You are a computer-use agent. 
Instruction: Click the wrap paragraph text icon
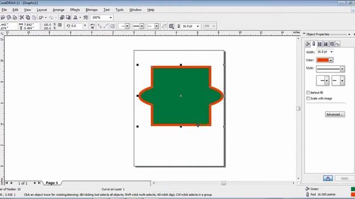click(x=171, y=26)
